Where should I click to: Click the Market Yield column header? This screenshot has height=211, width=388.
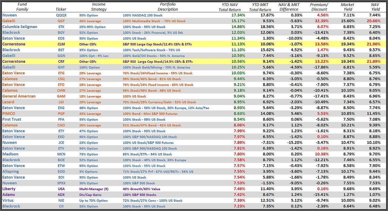click(347, 7)
